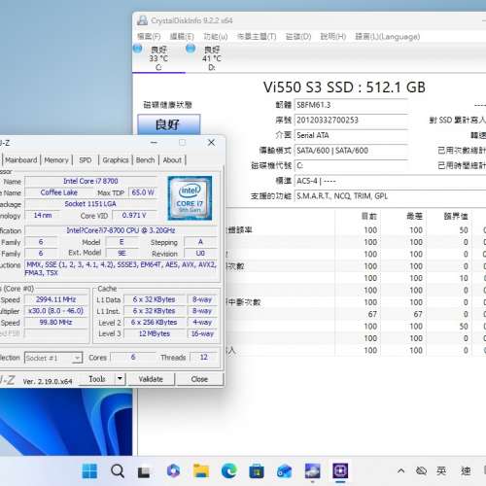Click the firmware field SBFM61.3
The width and height of the screenshot is (486, 486).
[351, 105]
